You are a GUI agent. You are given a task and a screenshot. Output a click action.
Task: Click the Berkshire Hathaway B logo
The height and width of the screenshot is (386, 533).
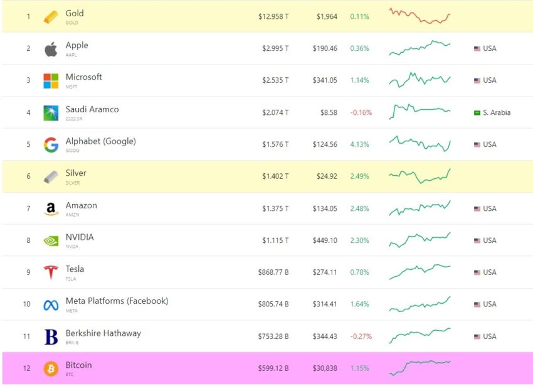(51, 337)
